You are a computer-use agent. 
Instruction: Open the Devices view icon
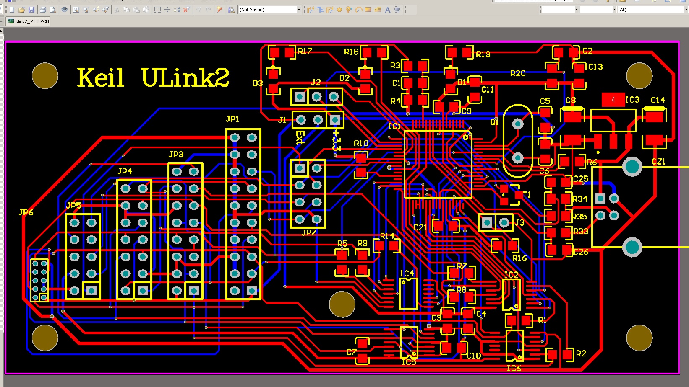(65, 10)
